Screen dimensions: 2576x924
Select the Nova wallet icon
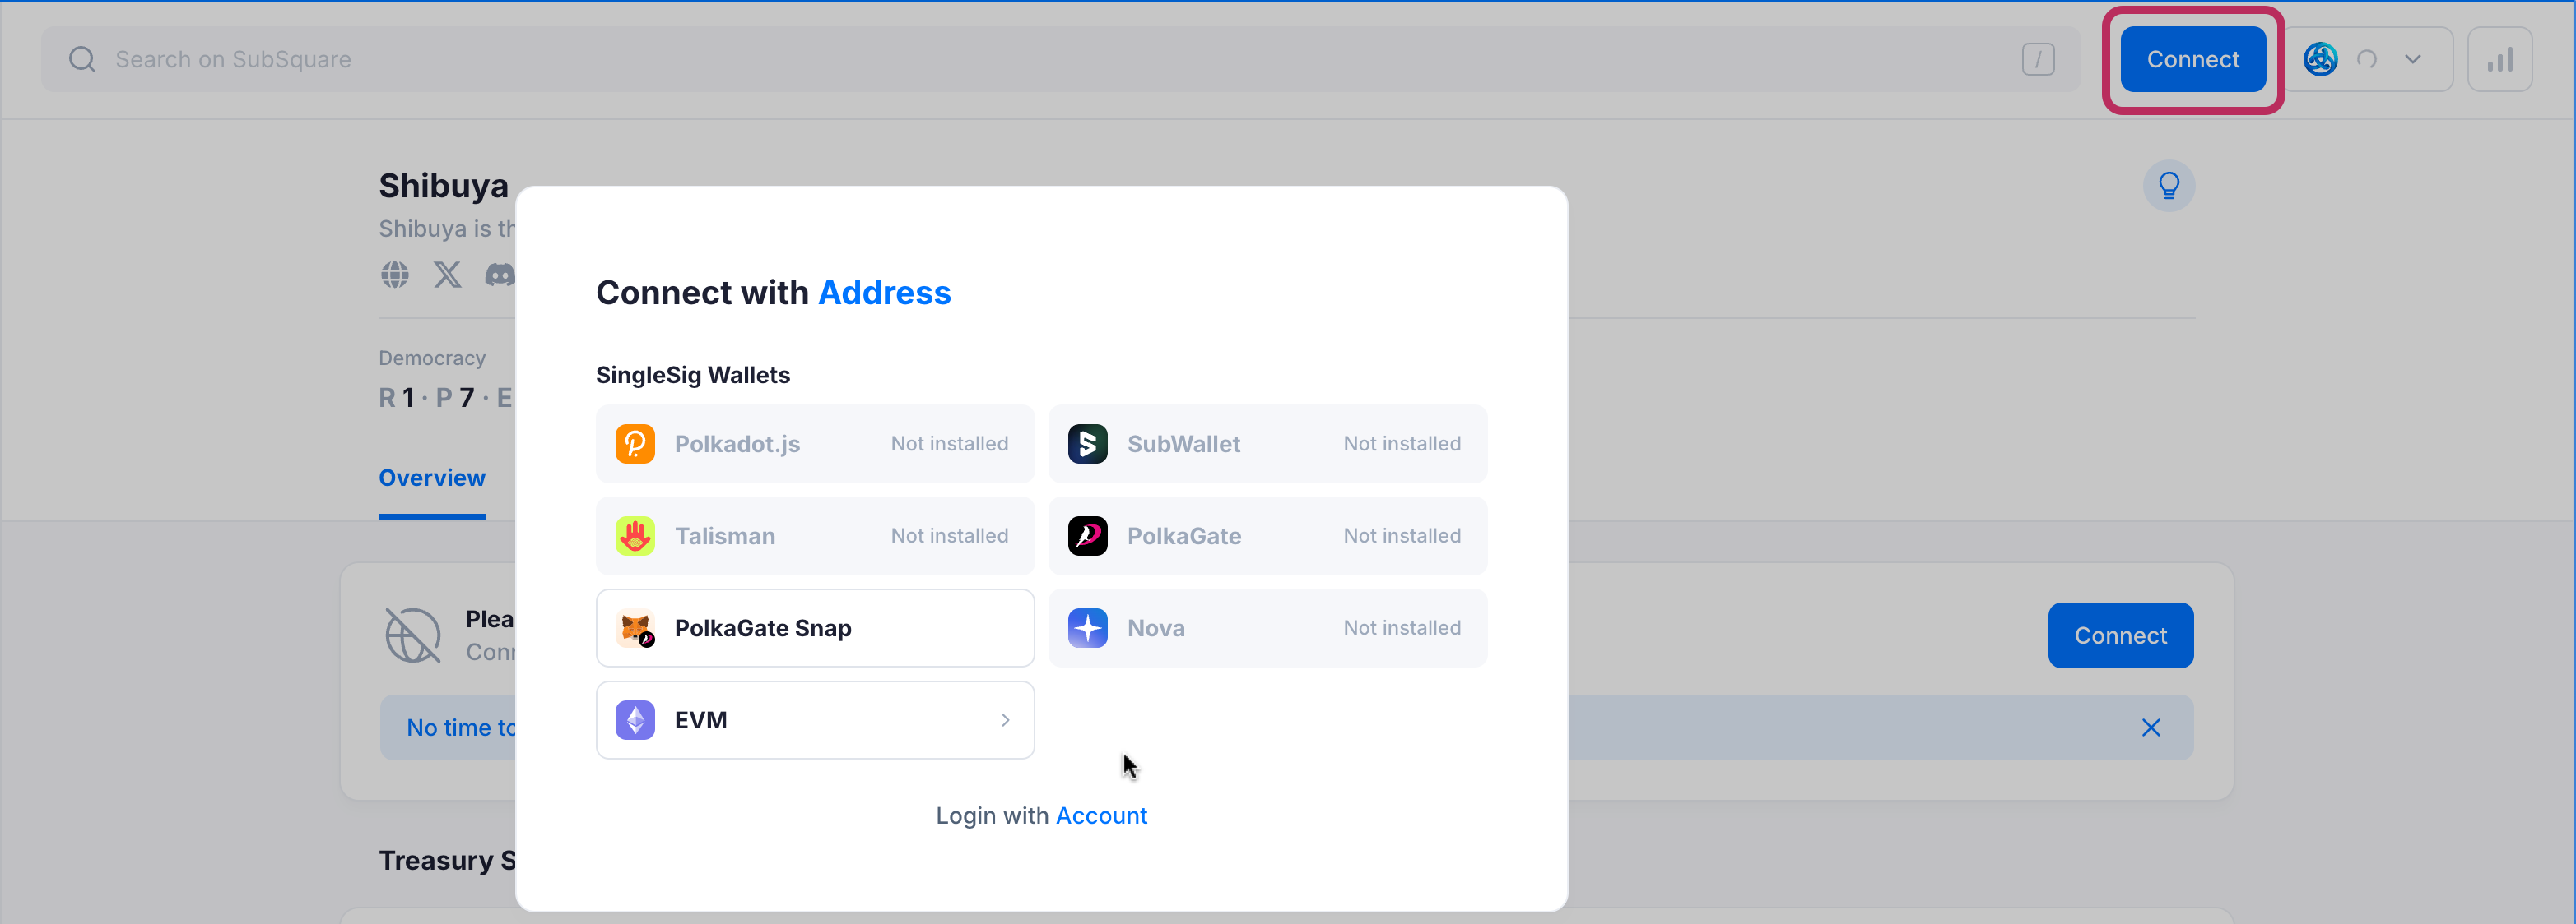(x=1087, y=627)
